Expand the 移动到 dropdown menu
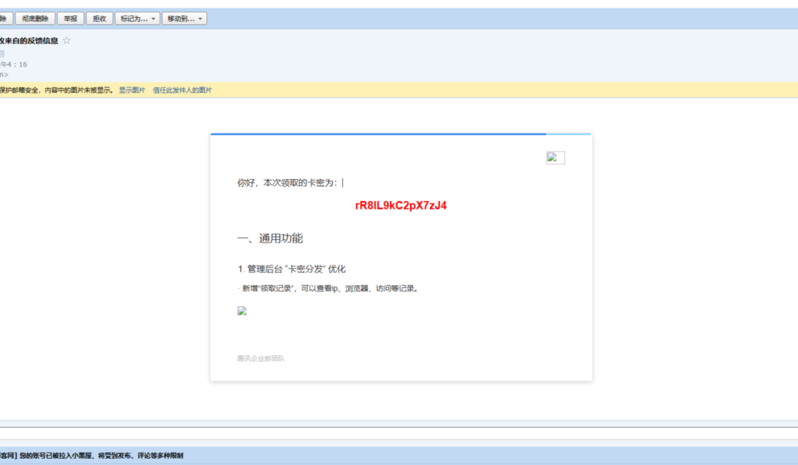Image resolution: width=798 pixels, height=465 pixels. pos(184,19)
